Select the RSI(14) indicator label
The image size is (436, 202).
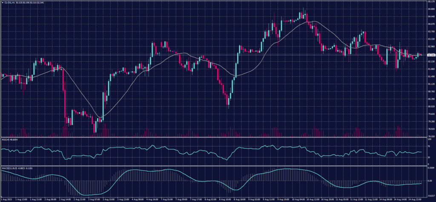(6, 139)
